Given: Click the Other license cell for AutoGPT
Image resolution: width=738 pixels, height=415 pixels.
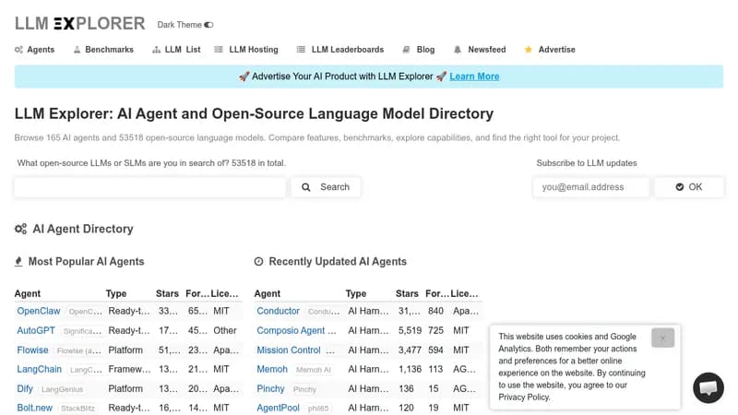Looking at the screenshot, I should pyautogui.click(x=225, y=330).
